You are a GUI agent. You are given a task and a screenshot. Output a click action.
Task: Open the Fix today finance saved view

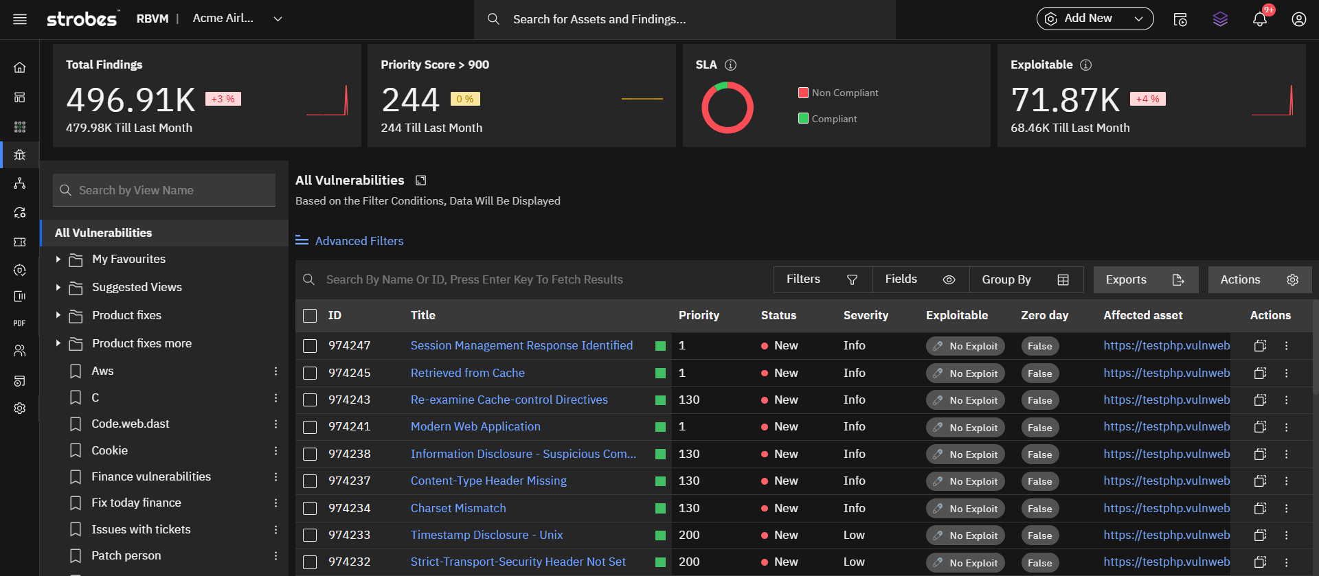(x=136, y=503)
